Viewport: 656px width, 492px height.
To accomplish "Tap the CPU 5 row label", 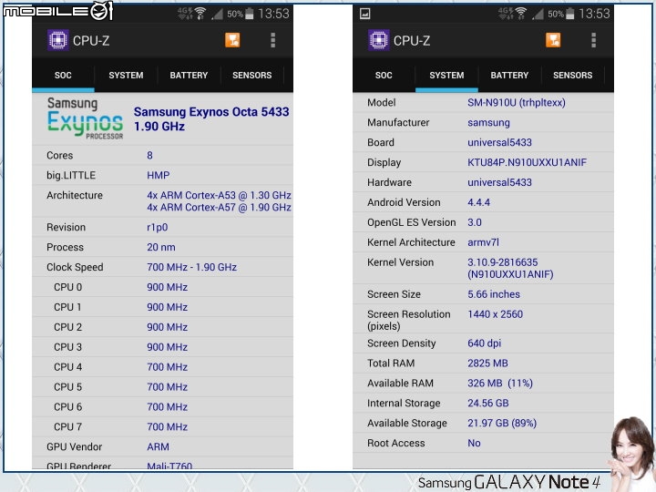I will click(67, 387).
